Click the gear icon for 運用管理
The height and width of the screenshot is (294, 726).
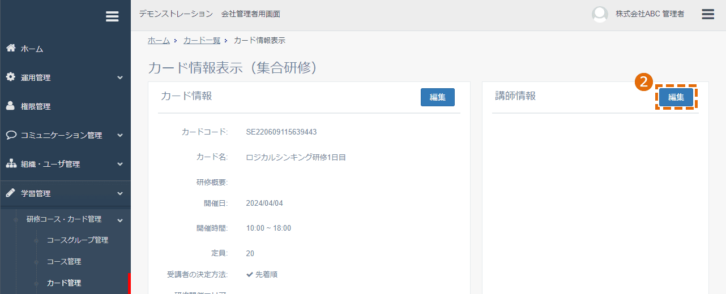point(11,77)
